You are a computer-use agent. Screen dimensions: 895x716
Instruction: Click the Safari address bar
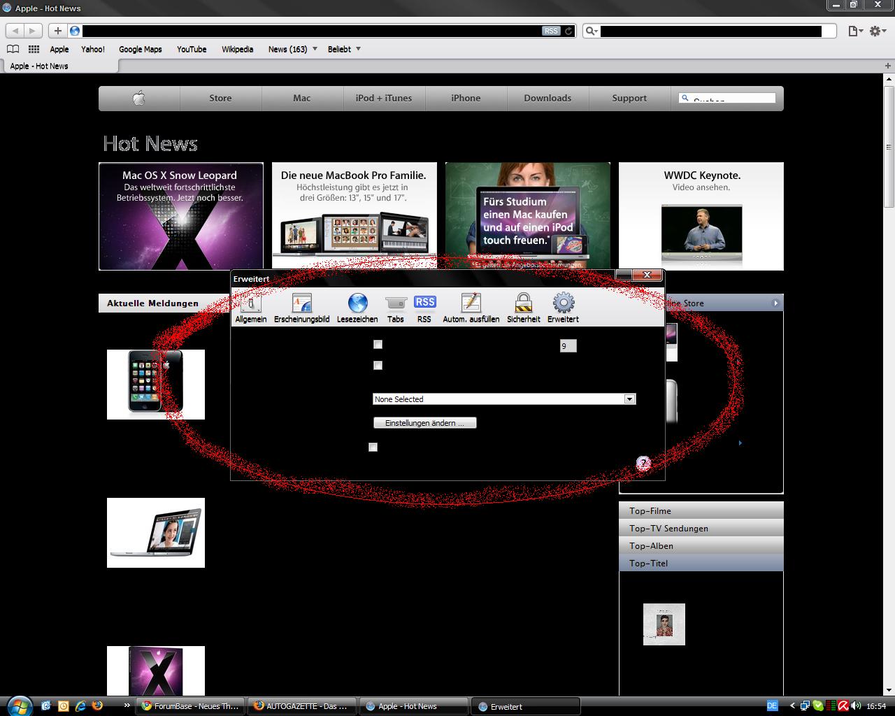tap(322, 31)
